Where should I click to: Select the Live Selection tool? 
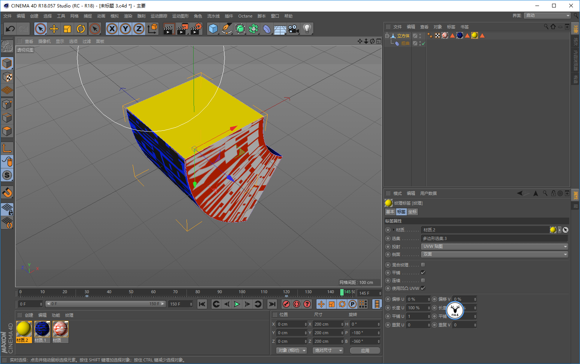[x=41, y=29]
